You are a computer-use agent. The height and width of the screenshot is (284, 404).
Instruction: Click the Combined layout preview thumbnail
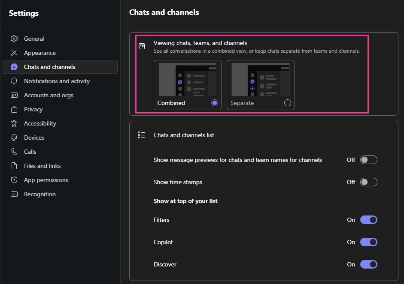pos(188,79)
